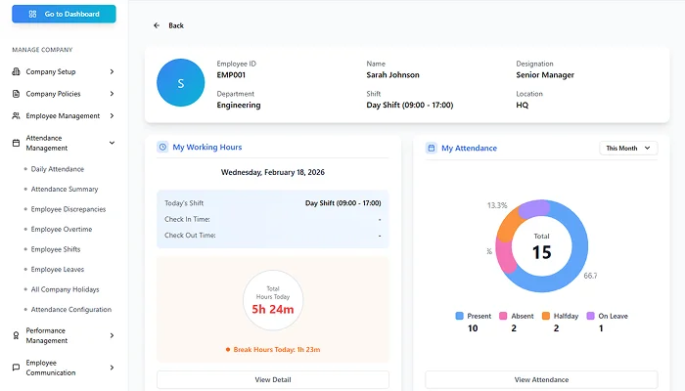Viewport: 685px width, 391px height.
Task: Open the This Month dropdown
Action: point(627,148)
